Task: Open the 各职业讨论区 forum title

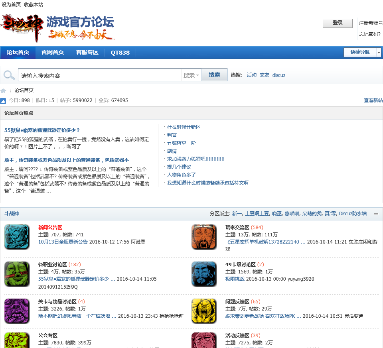Action: (53, 265)
